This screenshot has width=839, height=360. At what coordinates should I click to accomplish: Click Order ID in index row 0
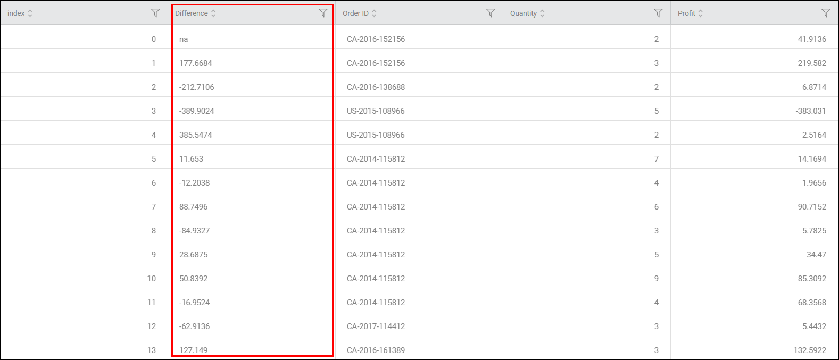(376, 39)
